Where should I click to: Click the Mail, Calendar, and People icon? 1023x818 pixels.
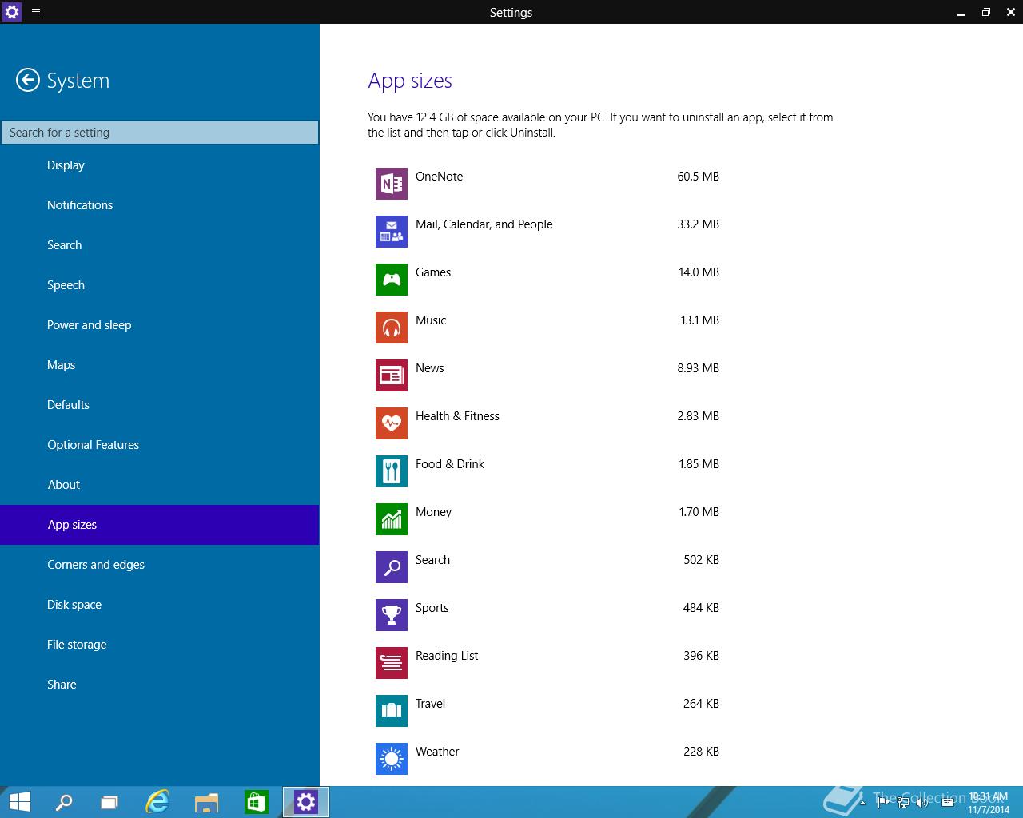point(392,232)
